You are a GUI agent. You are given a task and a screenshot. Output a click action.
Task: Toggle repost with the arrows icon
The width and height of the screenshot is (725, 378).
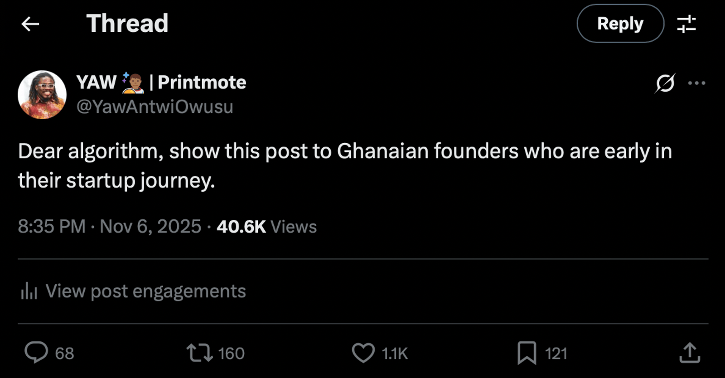tap(199, 353)
